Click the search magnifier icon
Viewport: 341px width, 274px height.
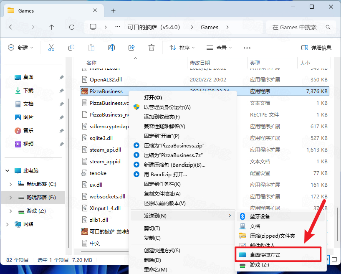point(328,27)
